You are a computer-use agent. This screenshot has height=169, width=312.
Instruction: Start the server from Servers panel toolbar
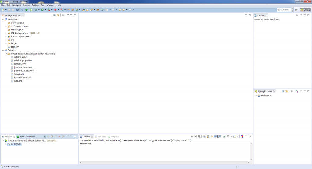(x=52, y=136)
